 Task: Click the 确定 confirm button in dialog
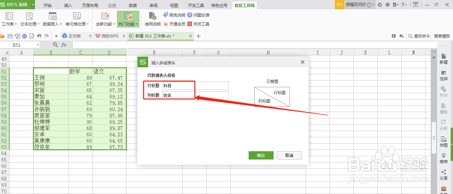261,155
